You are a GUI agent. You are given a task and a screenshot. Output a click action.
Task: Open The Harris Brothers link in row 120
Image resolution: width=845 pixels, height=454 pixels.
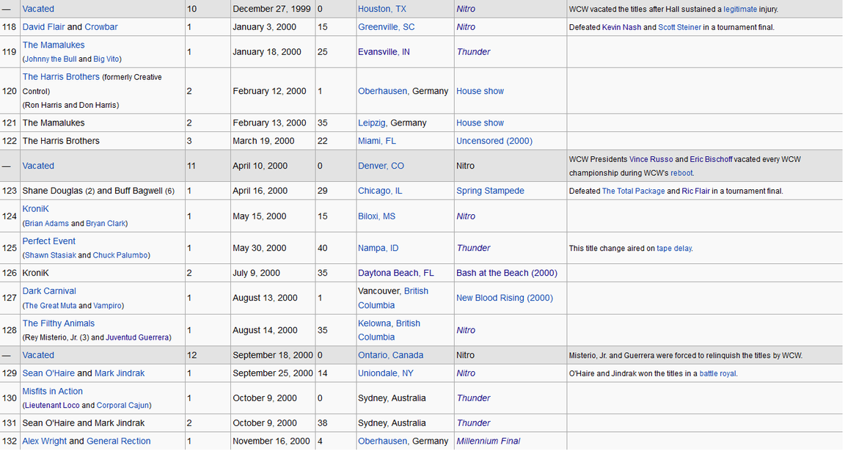pos(61,77)
